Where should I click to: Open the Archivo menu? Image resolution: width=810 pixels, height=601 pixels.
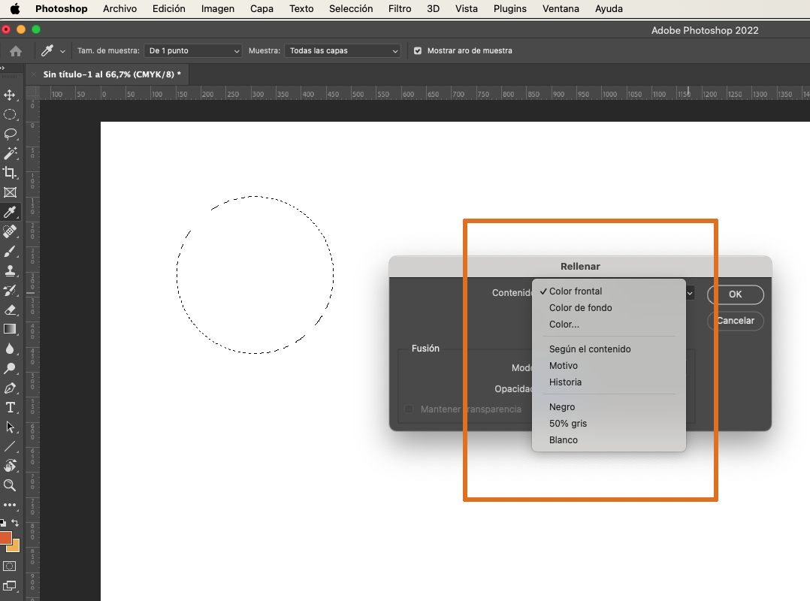(120, 9)
